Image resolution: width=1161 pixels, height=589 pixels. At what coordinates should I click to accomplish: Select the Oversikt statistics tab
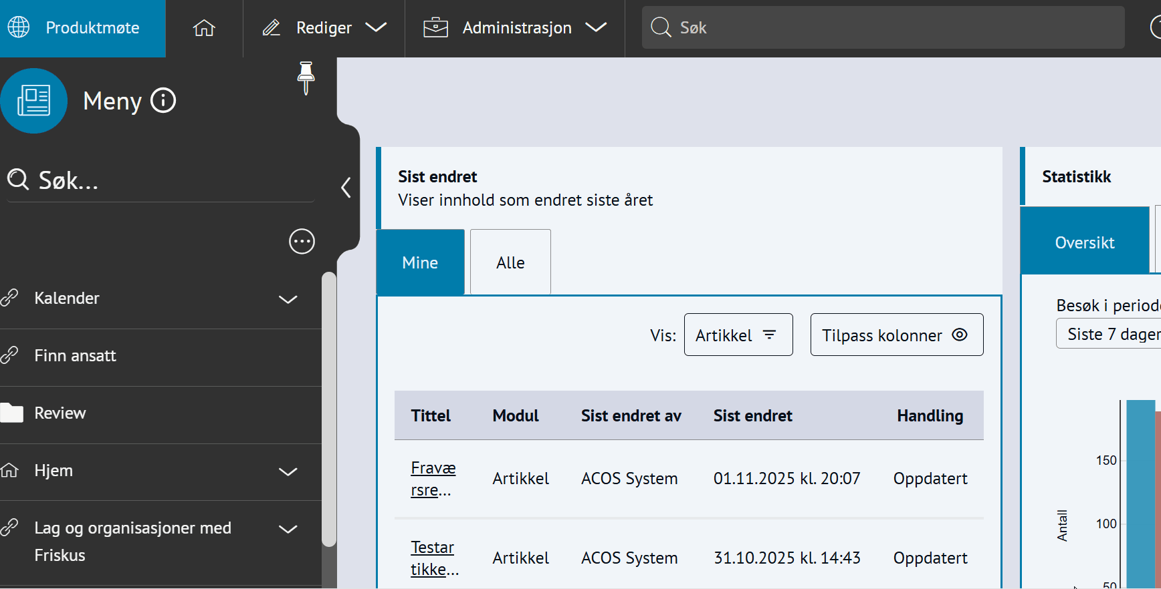(1084, 242)
